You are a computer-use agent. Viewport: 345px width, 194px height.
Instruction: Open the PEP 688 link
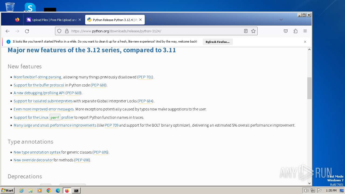tap(99, 85)
